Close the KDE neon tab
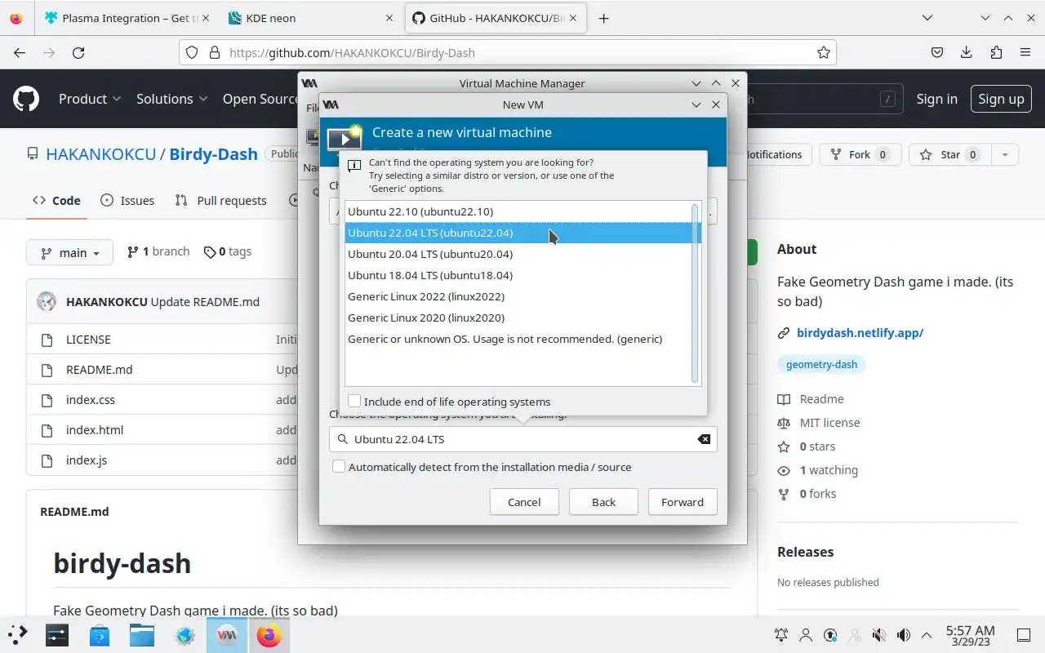This screenshot has width=1045, height=653. pos(389,18)
